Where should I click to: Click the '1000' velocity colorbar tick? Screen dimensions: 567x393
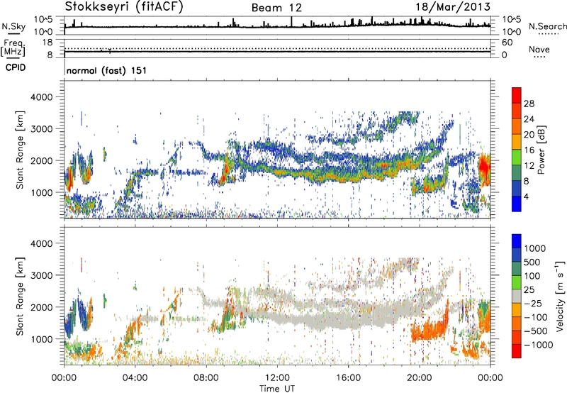[535, 248]
